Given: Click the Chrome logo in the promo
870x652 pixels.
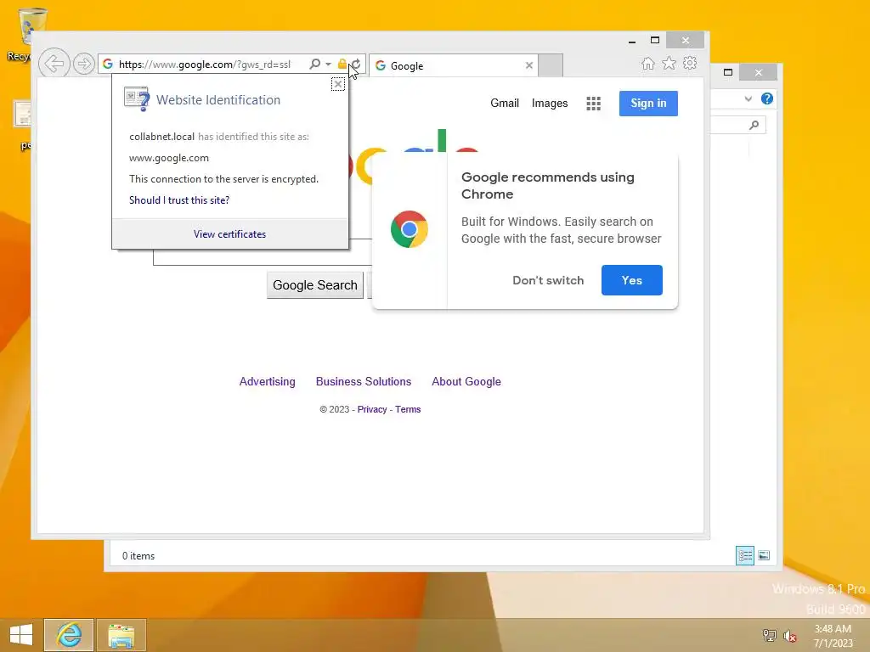Looking at the screenshot, I should [409, 229].
